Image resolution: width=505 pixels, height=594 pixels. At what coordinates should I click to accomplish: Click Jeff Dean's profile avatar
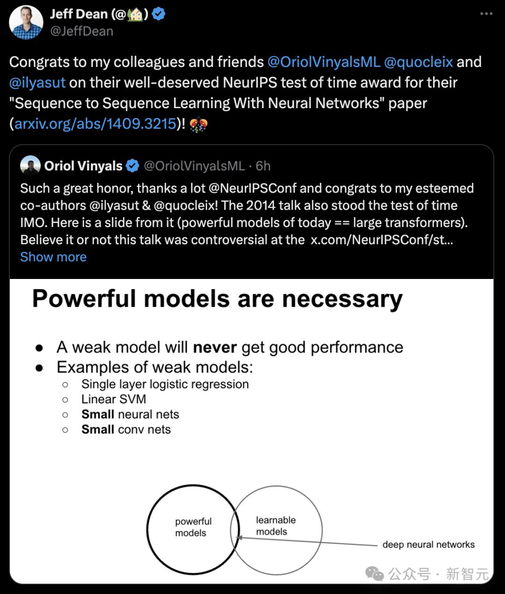[26, 22]
